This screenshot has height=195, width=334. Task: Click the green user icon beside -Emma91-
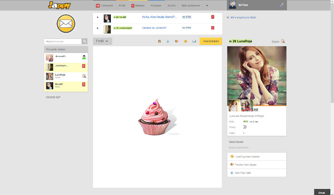coord(84,57)
